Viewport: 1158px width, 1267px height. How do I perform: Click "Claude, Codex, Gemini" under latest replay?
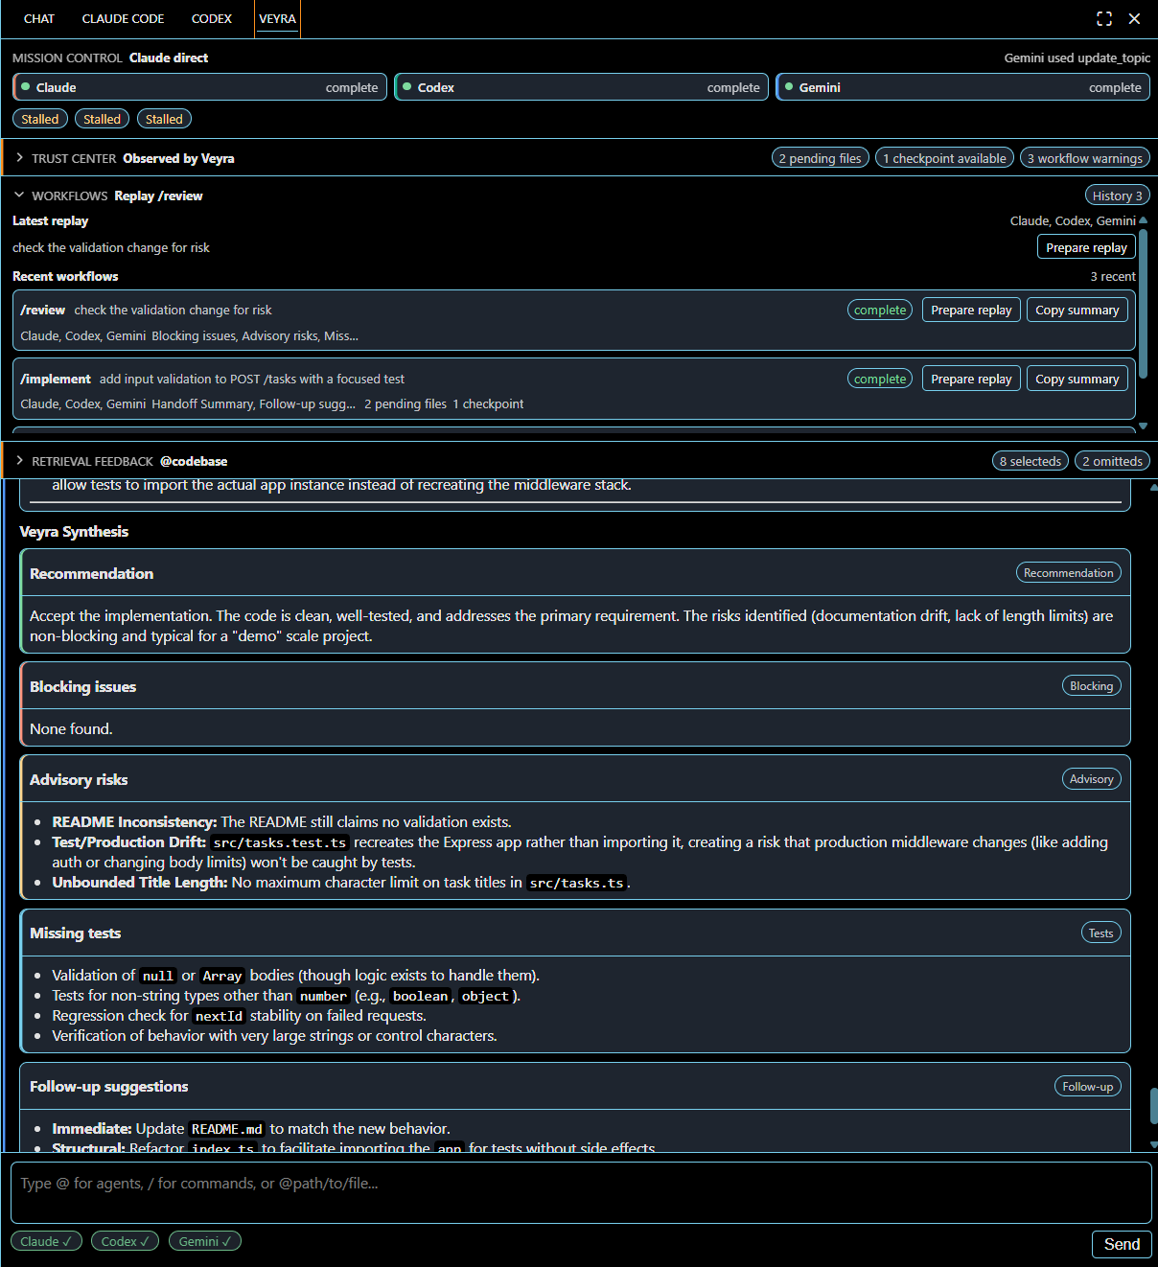tap(1073, 220)
